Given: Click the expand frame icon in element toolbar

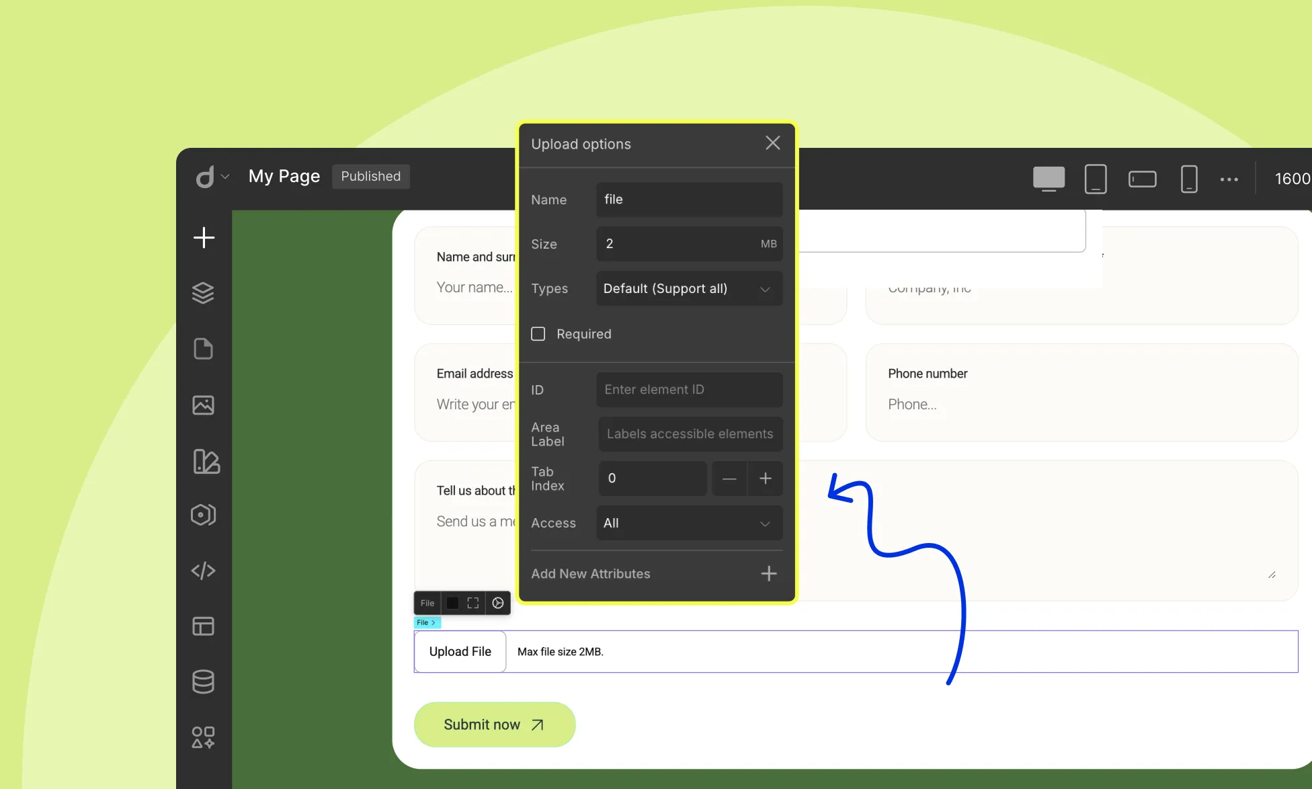Looking at the screenshot, I should [x=473, y=603].
